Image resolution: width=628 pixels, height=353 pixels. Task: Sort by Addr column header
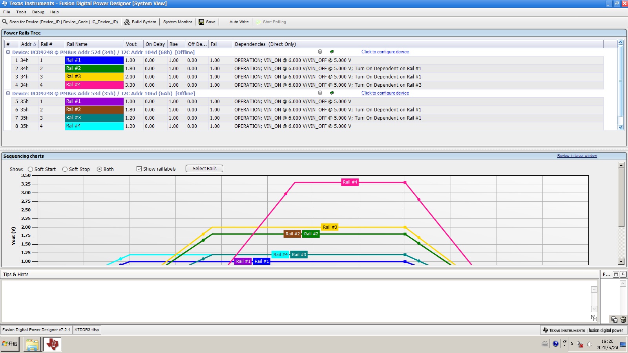(x=29, y=44)
